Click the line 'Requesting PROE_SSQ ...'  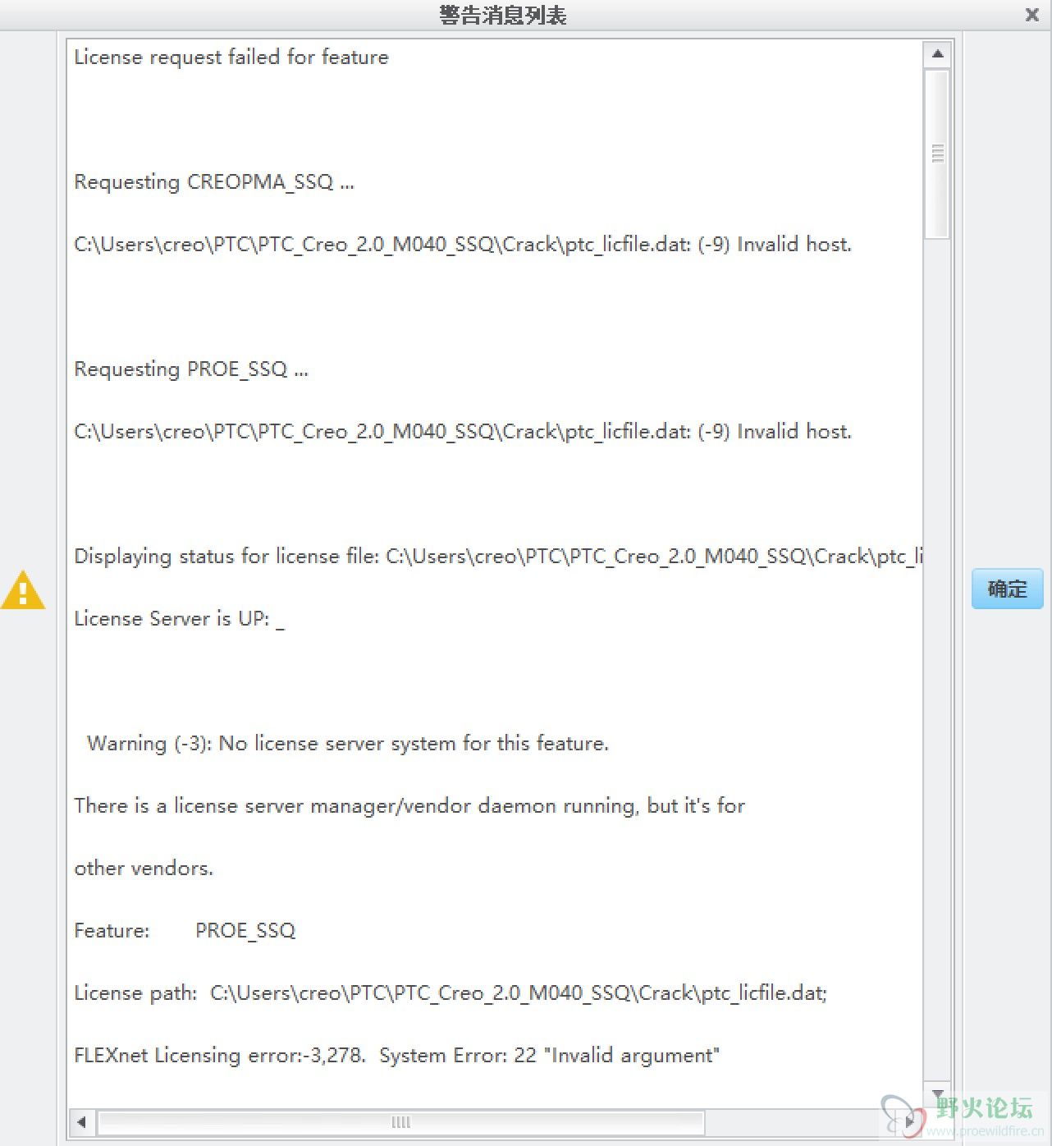point(191,369)
